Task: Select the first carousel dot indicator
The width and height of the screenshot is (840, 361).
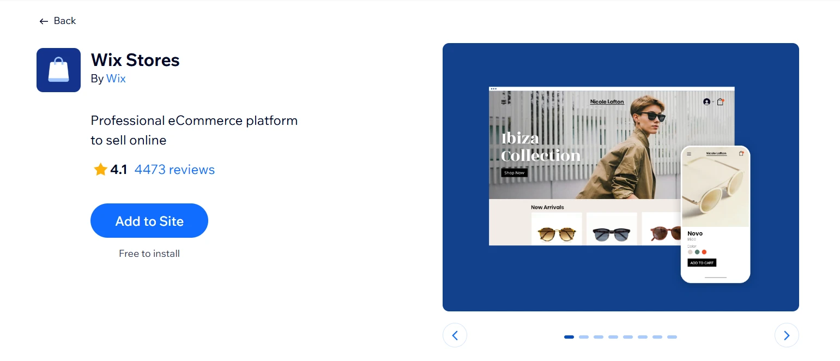Action: coord(569,337)
